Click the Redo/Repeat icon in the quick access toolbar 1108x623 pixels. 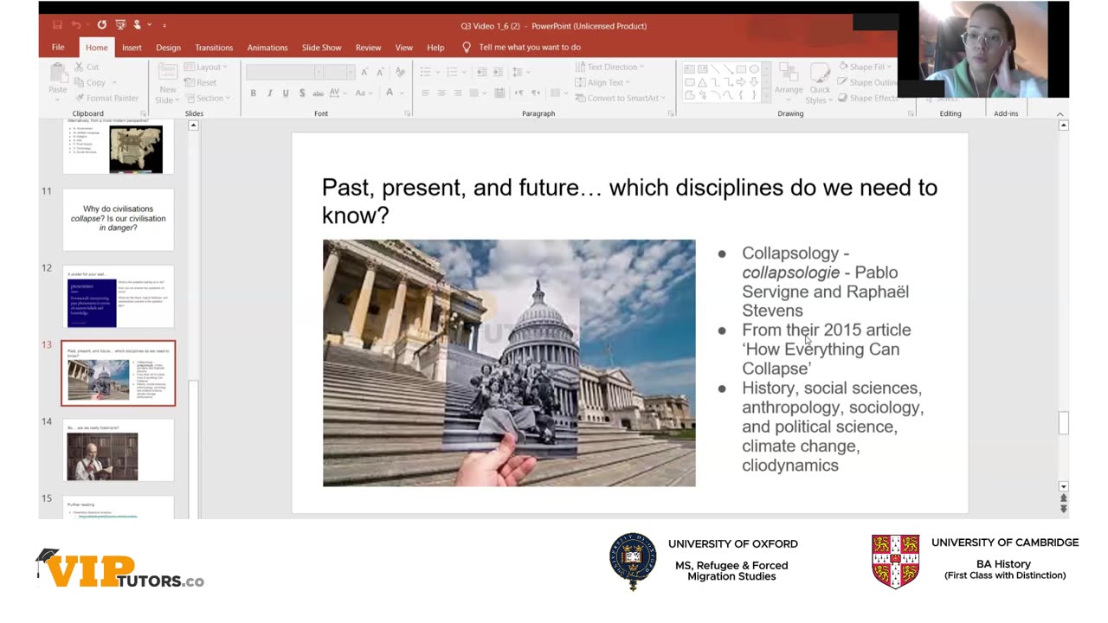pyautogui.click(x=102, y=26)
